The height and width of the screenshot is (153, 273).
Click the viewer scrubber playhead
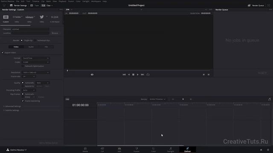pos(67,71)
